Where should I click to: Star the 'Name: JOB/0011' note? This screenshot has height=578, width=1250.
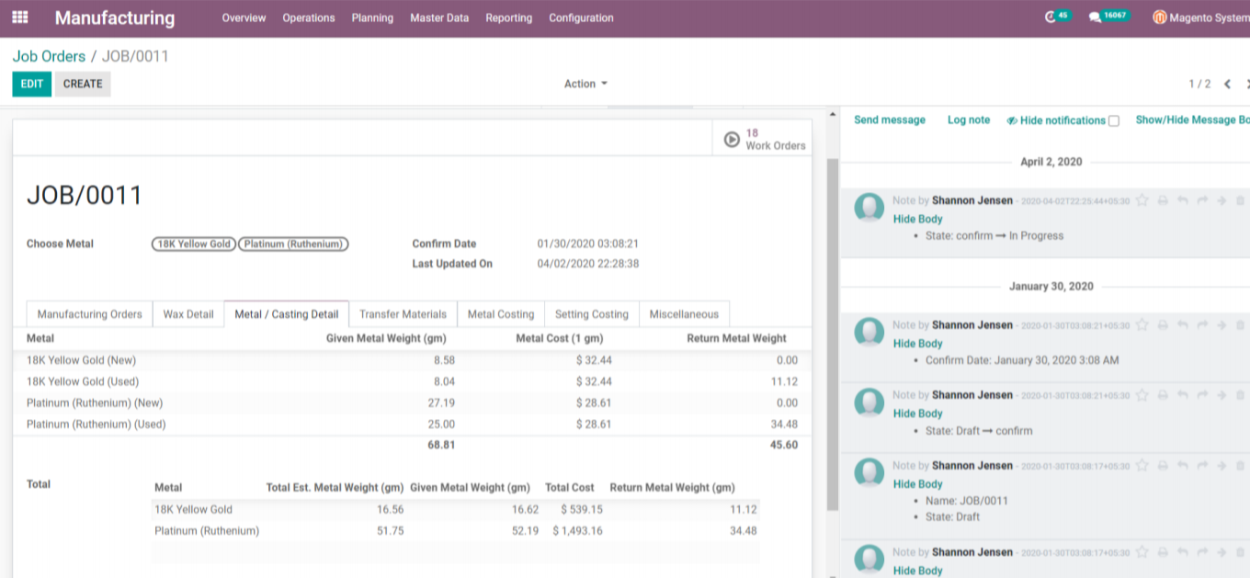tap(1142, 466)
